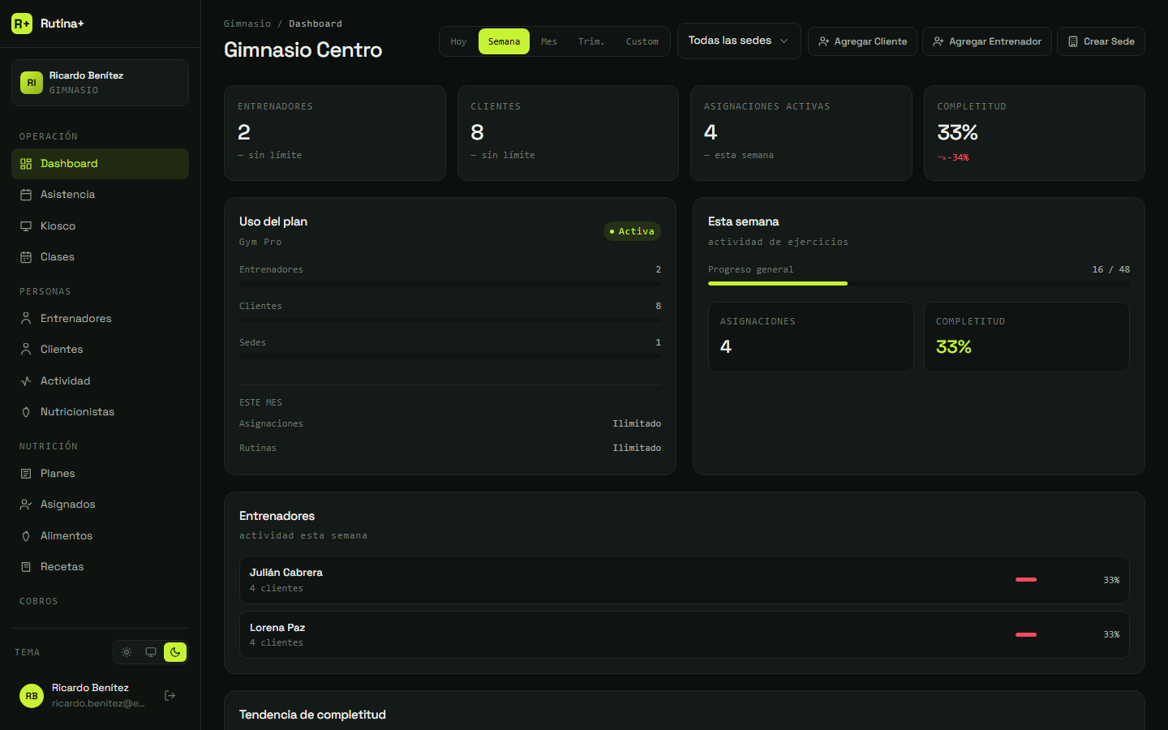Select dark theme moon toggle
The image size is (1168, 730).
coord(175,652)
